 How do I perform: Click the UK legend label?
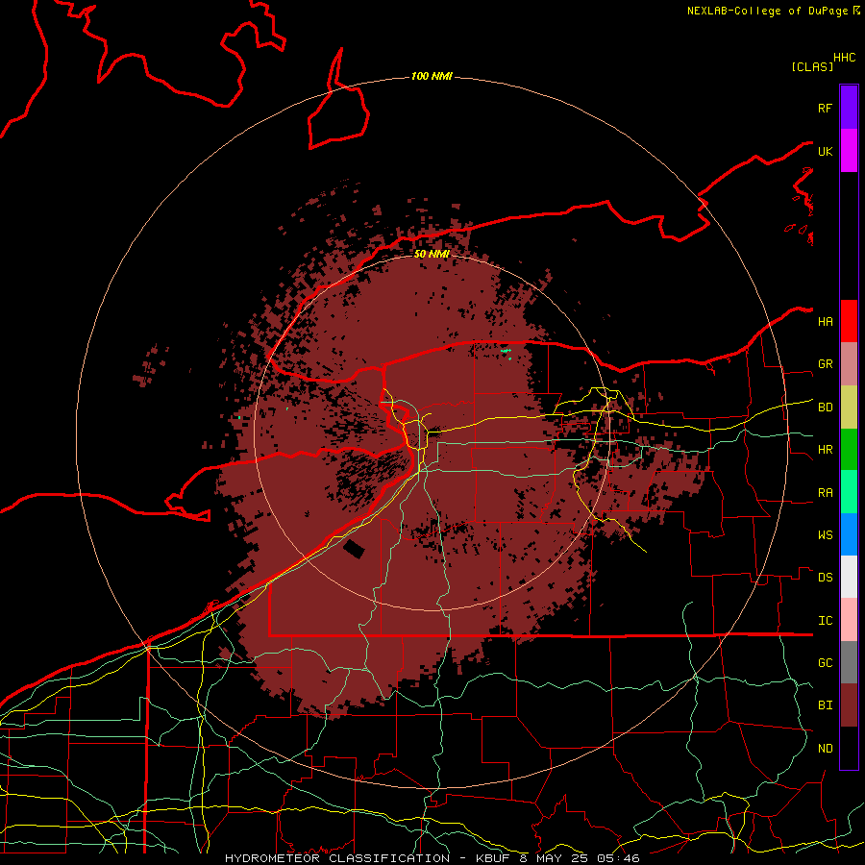coord(825,151)
